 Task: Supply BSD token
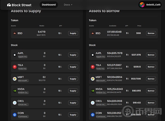pyautogui.click(x=73, y=33)
